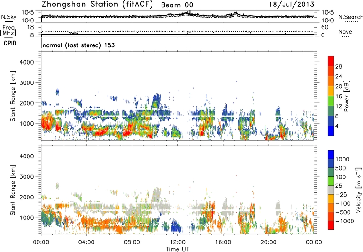Select velocity color bar label '-100'

343,203
